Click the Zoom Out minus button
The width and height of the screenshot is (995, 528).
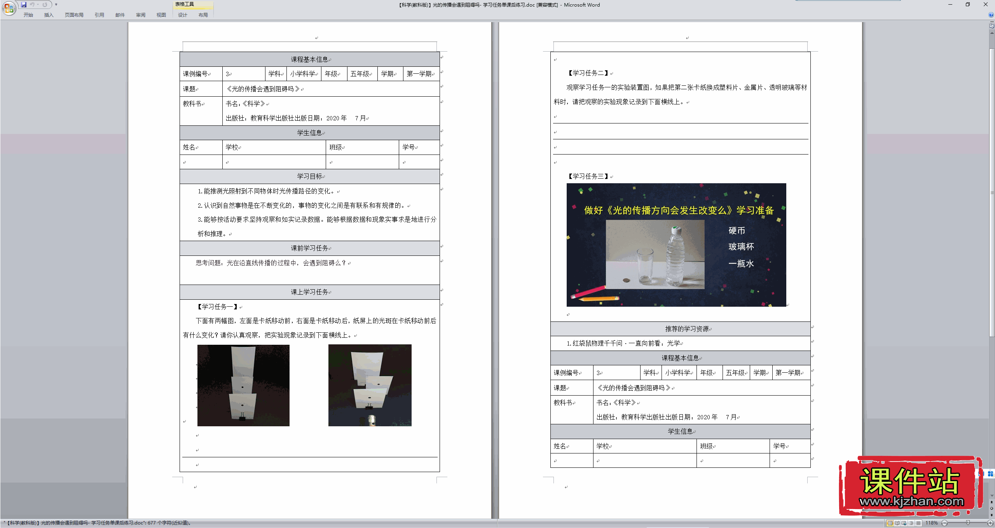[x=944, y=523]
